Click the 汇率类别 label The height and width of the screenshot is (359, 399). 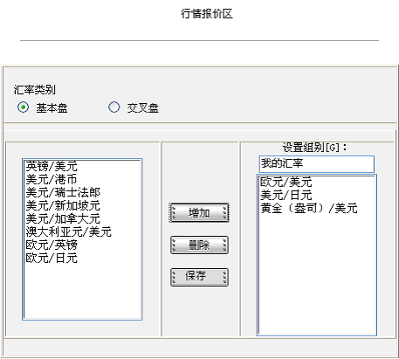pyautogui.click(x=35, y=89)
